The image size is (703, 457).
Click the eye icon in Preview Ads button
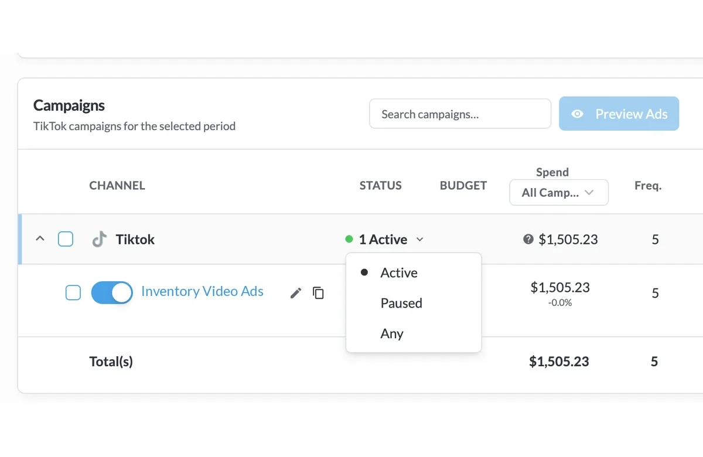click(578, 114)
